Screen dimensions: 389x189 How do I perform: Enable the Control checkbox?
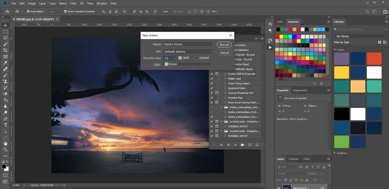[196, 58]
